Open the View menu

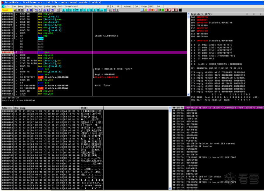click(x=13, y=6)
